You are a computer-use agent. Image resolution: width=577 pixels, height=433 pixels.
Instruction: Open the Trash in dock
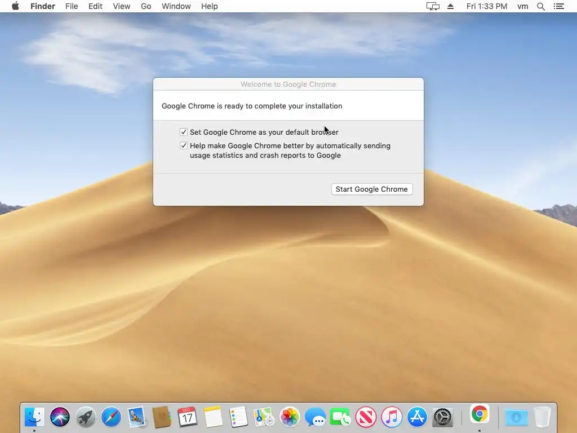[x=543, y=417]
